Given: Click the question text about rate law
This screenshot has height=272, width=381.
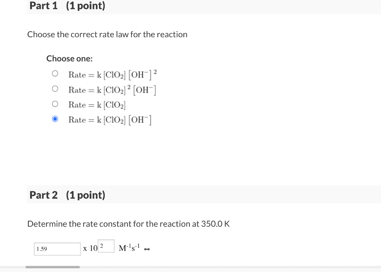Looking at the screenshot, I should coord(107,34).
